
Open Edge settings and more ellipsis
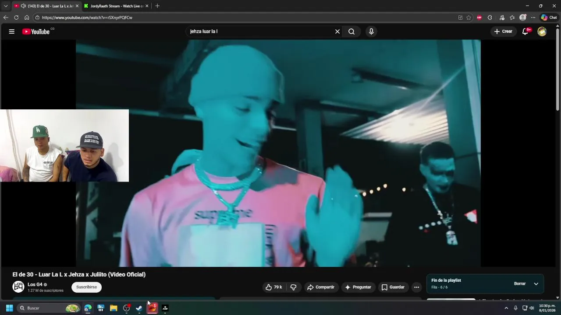click(x=533, y=17)
